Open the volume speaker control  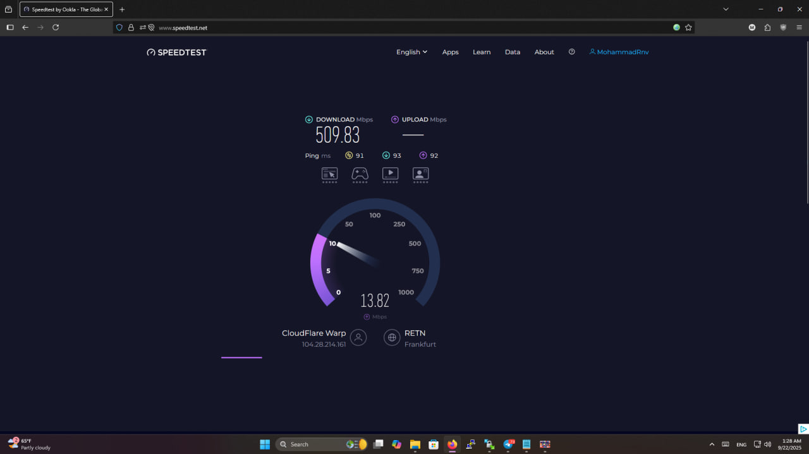767,445
